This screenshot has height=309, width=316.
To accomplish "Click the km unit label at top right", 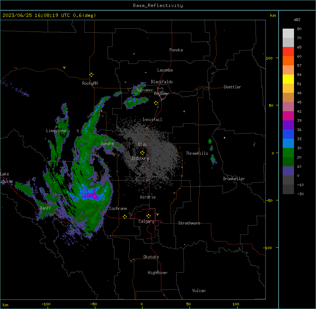I will coord(273,15).
